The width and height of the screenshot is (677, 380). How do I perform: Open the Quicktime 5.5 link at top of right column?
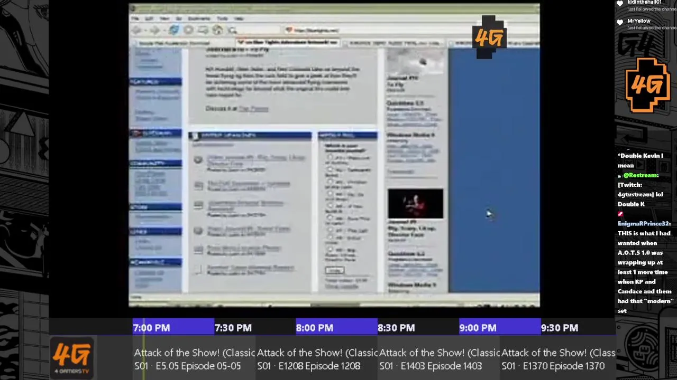point(405,103)
